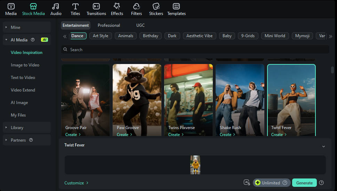The image size is (337, 191).
Task: Open the Effects icon
Action: click(117, 7)
